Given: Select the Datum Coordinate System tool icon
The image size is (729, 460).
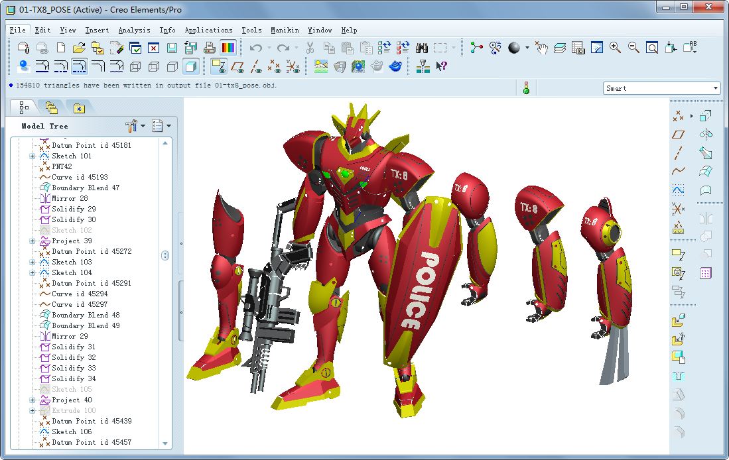Looking at the screenshot, I should 679,209.
